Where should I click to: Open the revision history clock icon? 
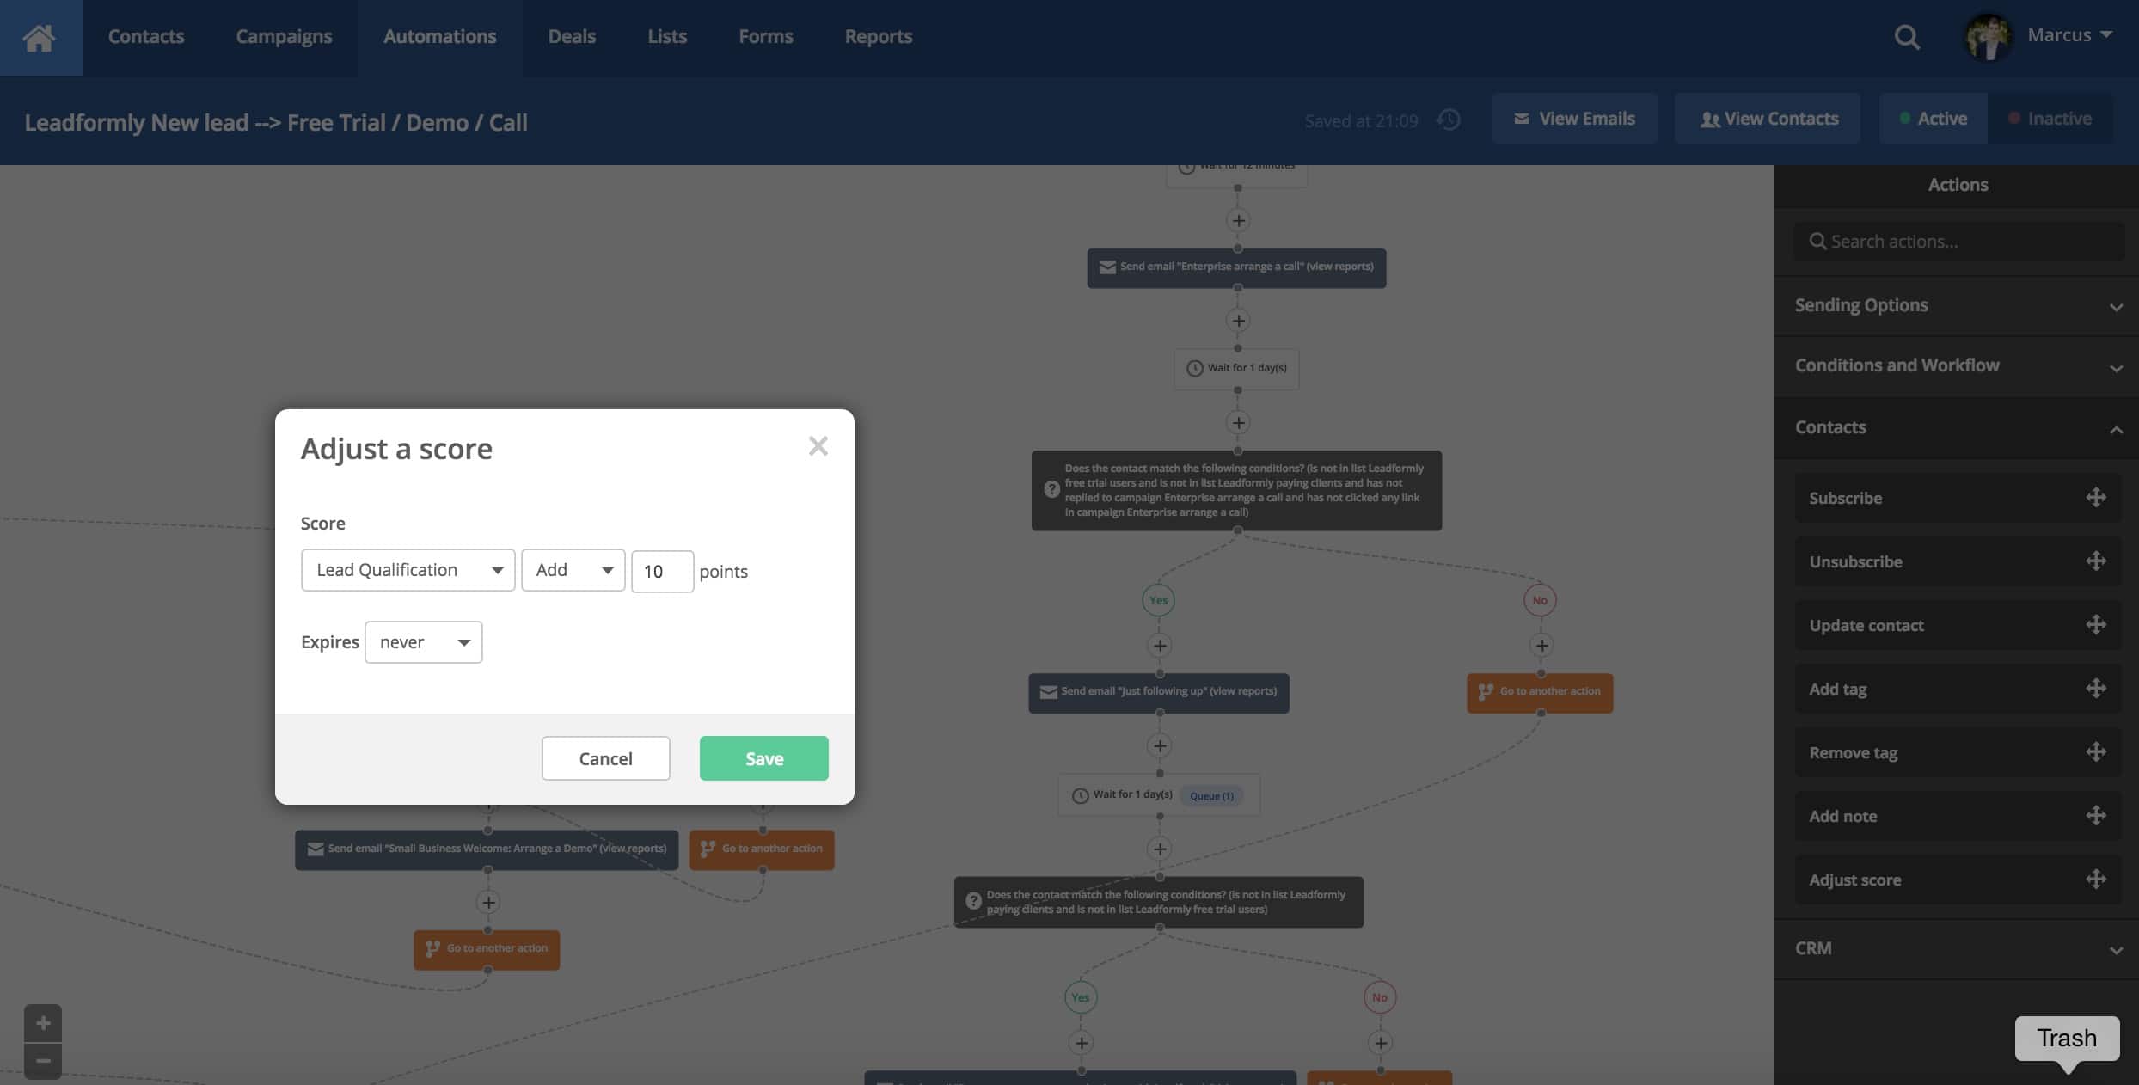[1449, 120]
